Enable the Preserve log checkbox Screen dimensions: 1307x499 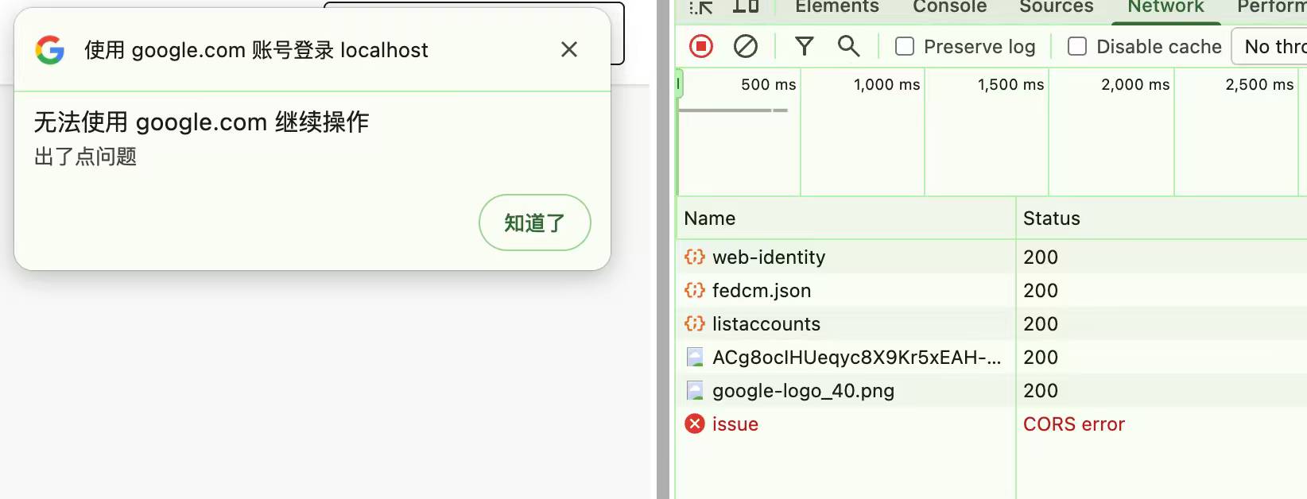[905, 47]
